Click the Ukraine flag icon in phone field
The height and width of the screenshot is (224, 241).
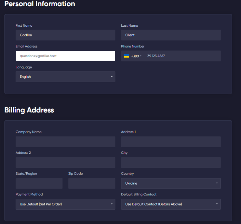(126, 56)
